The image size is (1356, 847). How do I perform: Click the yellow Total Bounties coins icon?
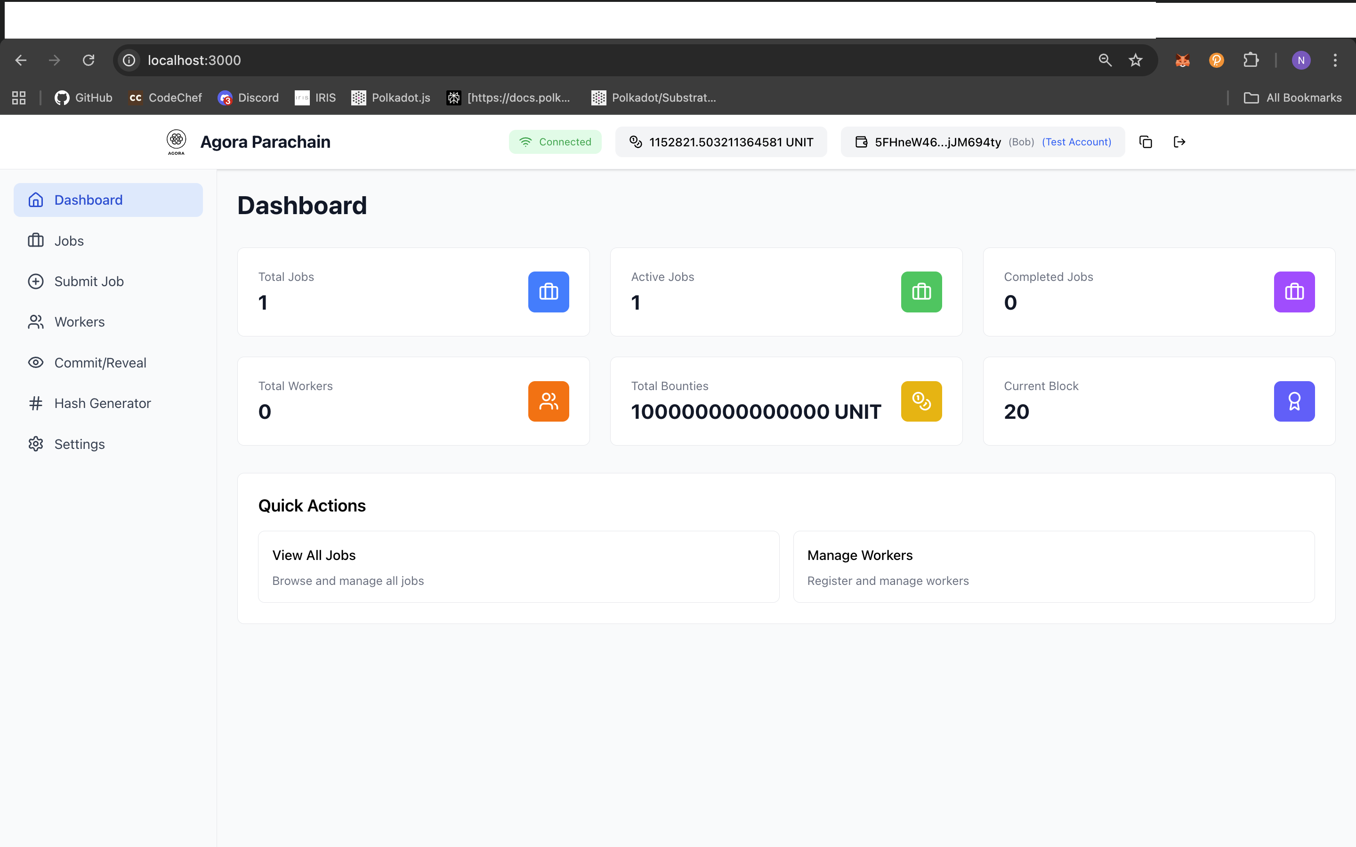(x=920, y=401)
